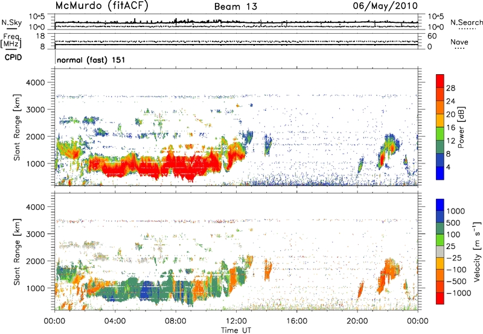Click the "Power [dB]" colorbar title
Screen dimensions: 483x334
pos(461,127)
